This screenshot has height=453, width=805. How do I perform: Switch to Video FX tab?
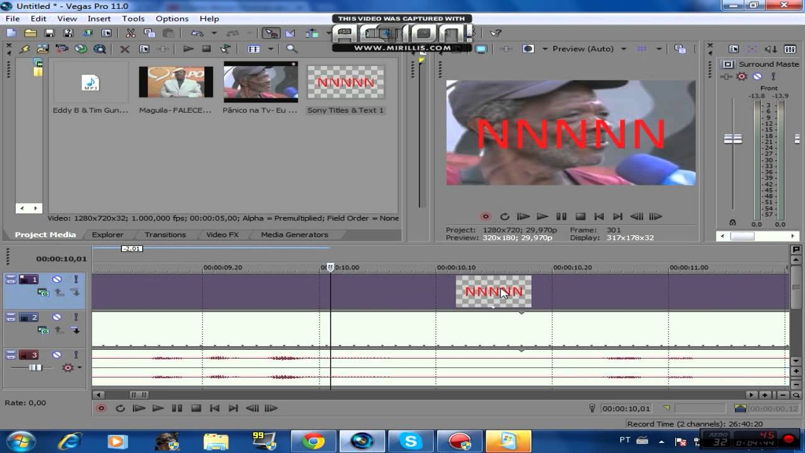point(223,235)
